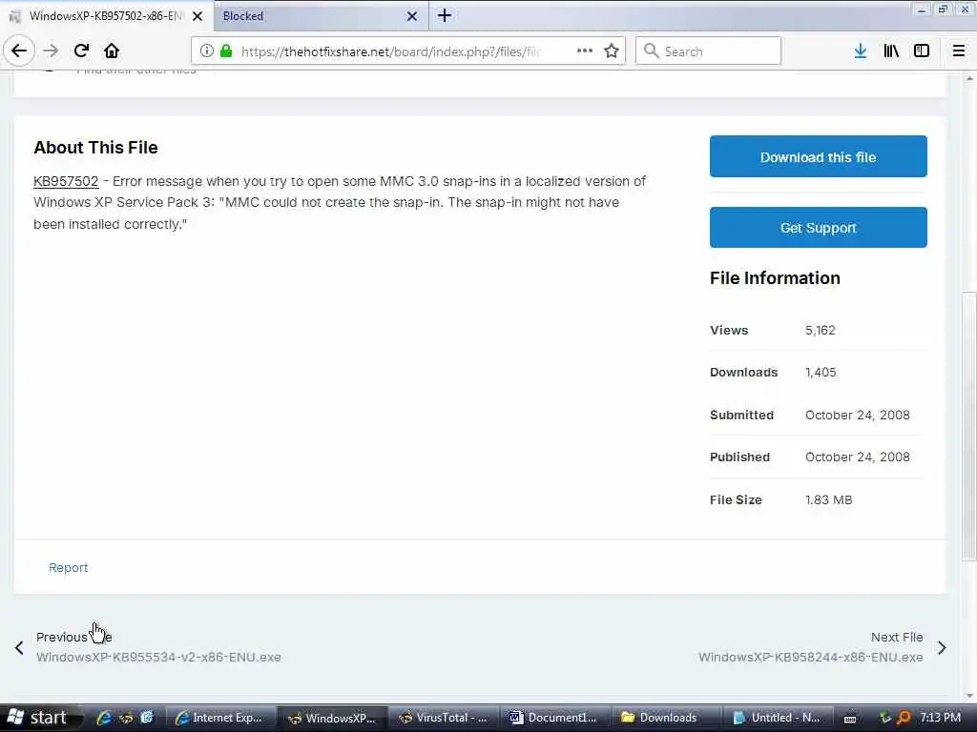Click the green secure connection padlock
This screenshot has width=977, height=732.
click(227, 51)
